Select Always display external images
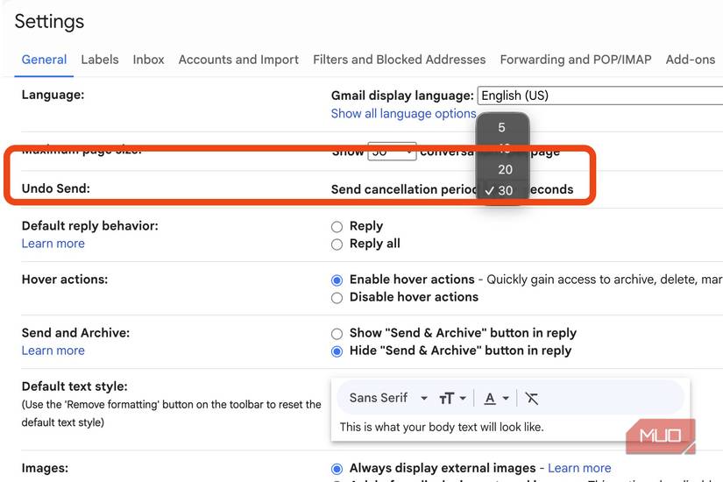This screenshot has width=723, height=482. click(x=337, y=469)
